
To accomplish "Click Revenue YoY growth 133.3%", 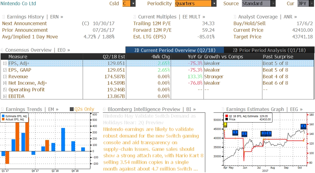I will pyautogui.click(x=195, y=77).
